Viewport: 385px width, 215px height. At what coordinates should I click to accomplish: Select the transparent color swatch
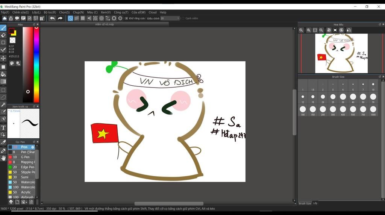click(x=12, y=40)
